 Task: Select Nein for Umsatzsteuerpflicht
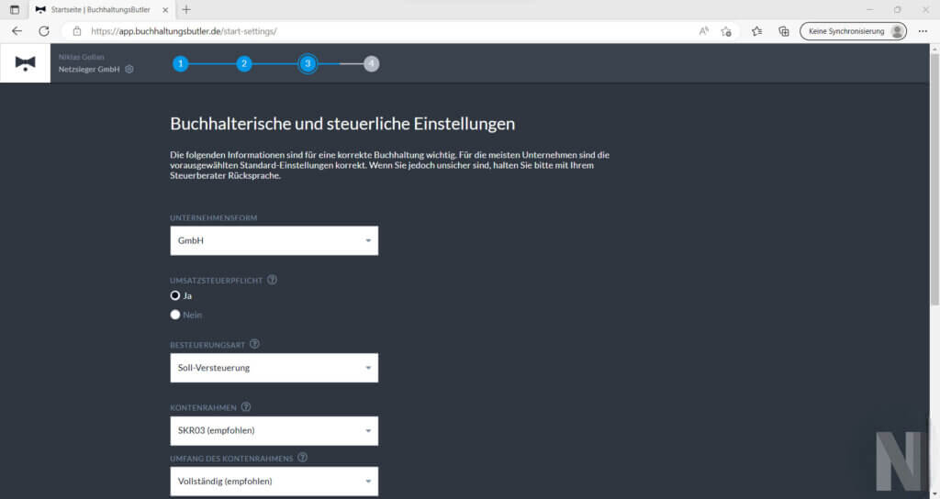(x=175, y=315)
